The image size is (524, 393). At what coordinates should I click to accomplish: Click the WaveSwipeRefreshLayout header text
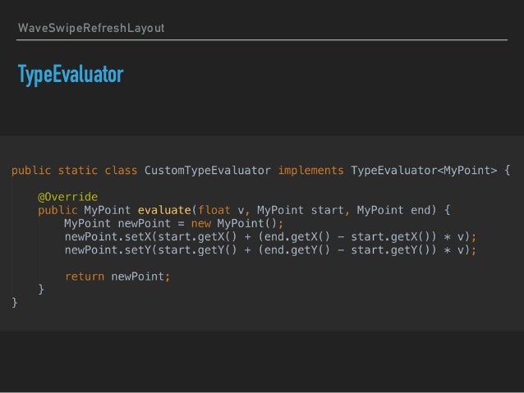coord(91,28)
